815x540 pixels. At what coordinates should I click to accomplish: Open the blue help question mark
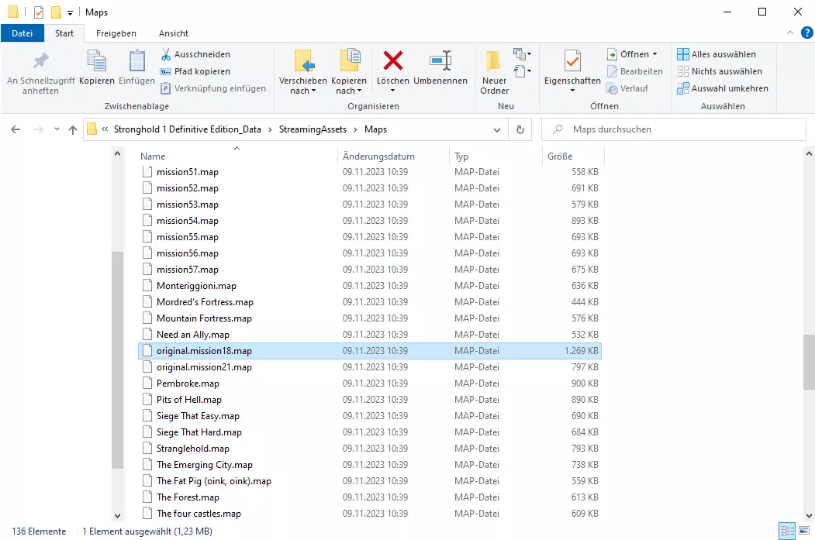(806, 33)
